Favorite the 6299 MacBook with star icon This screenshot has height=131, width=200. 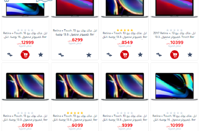(x=89, y=55)
